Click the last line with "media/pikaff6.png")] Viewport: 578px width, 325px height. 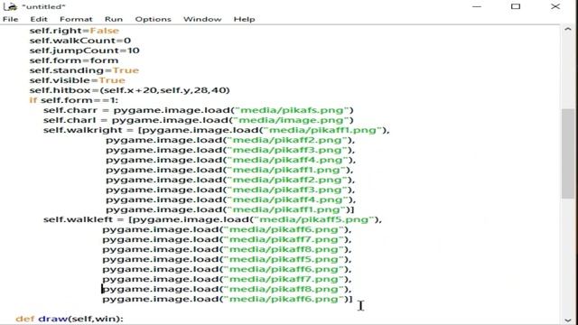pos(228,299)
